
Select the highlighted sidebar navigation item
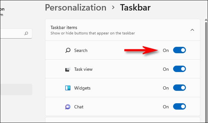tap(16, 89)
